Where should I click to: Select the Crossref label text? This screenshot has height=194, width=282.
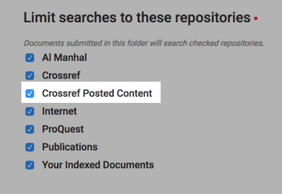pos(61,75)
